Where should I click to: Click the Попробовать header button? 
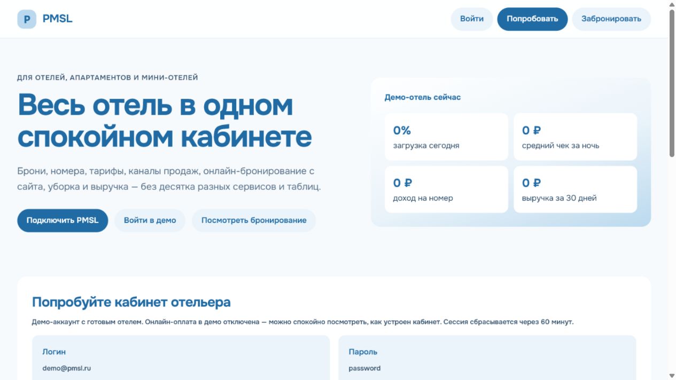coord(532,19)
